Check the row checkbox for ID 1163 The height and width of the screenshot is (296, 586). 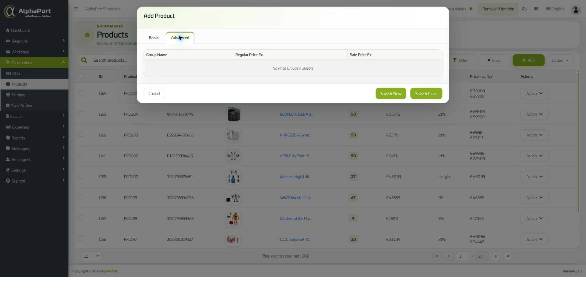(81, 113)
